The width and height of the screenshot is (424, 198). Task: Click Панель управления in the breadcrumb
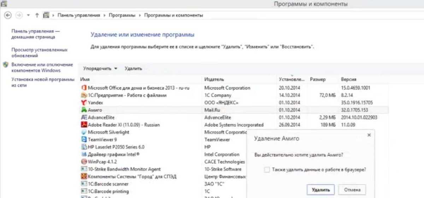pos(79,16)
